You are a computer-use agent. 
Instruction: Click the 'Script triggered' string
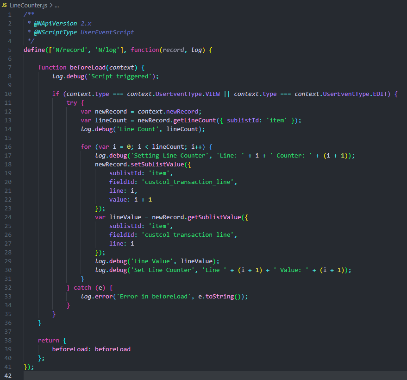(119, 76)
